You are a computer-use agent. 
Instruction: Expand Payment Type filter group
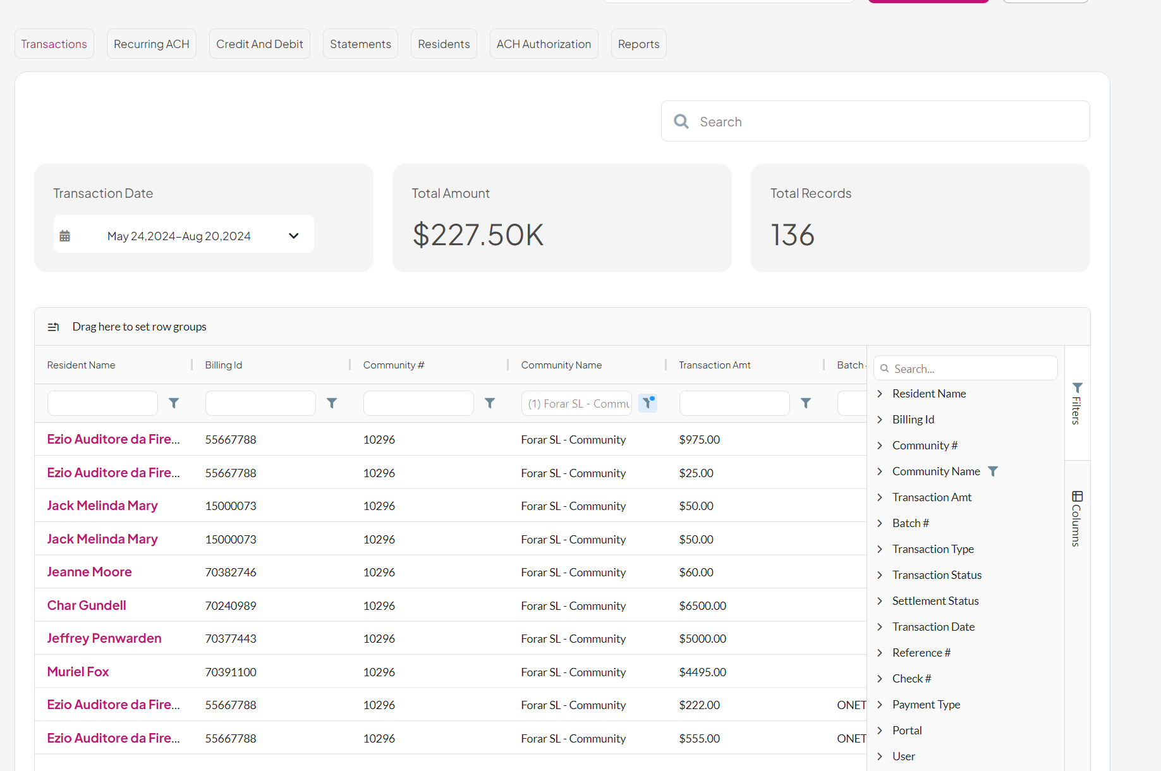(880, 705)
